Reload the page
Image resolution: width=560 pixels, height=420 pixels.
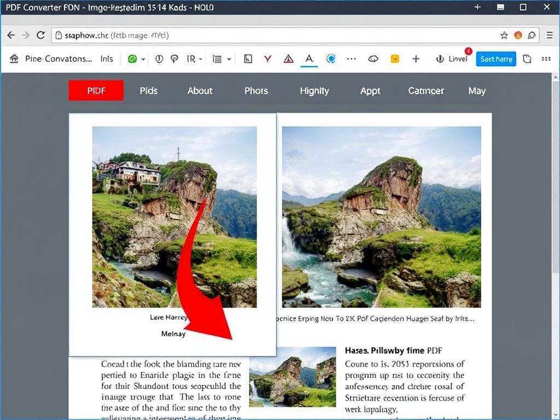click(x=40, y=35)
